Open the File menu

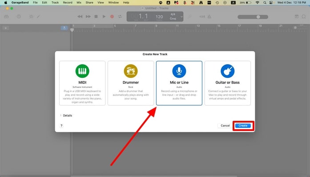(35, 3)
